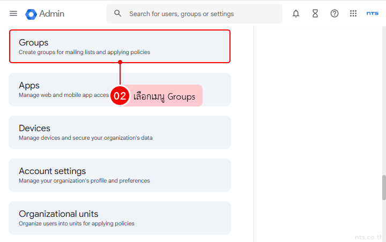
Task: Open the tasks hourglass icon
Action: tap(315, 13)
